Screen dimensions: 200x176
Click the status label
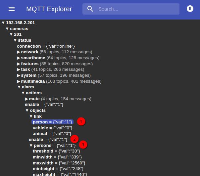point(25,40)
